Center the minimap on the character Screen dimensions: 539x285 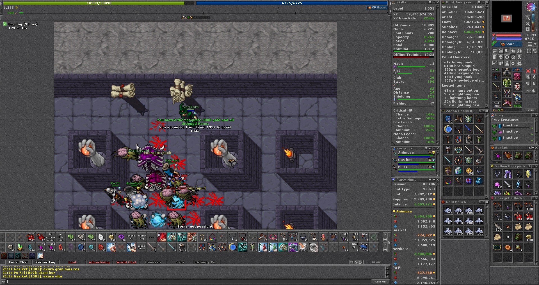click(x=528, y=29)
